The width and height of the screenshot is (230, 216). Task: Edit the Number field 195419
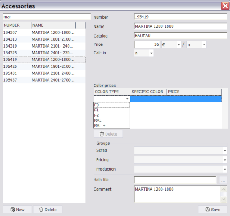pos(181,17)
